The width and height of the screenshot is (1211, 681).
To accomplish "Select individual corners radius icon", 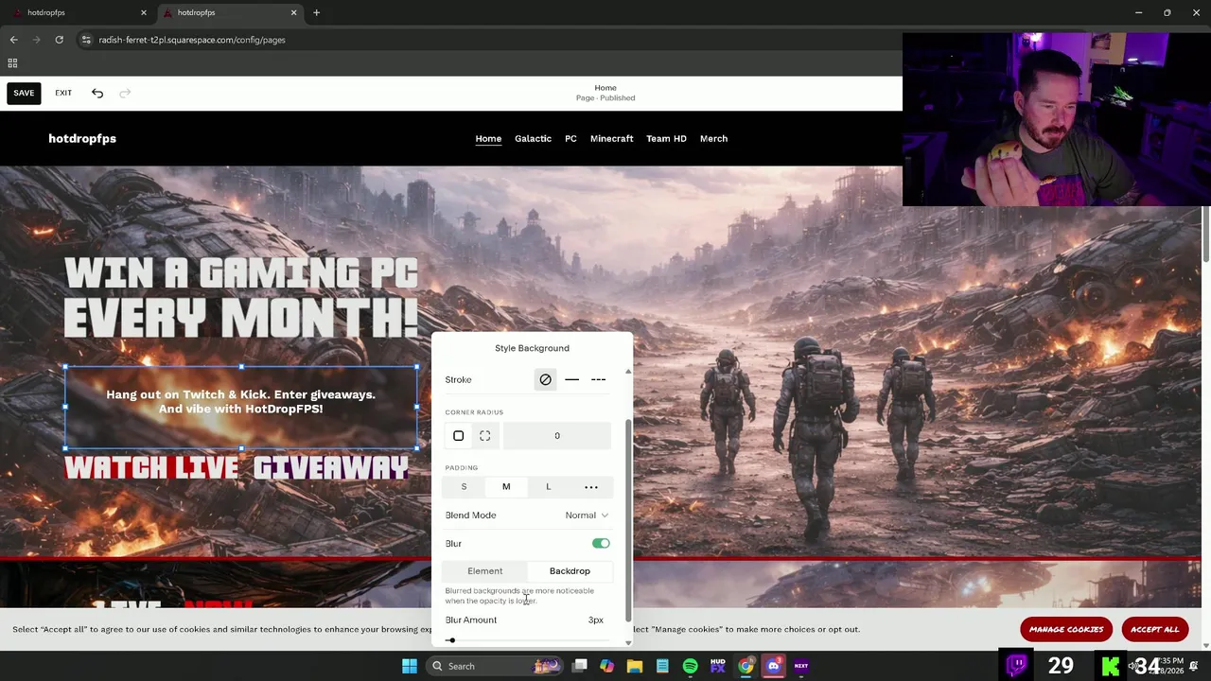I will [485, 436].
